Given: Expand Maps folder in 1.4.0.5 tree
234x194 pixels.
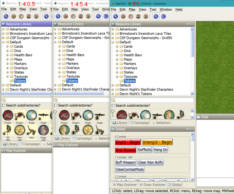Looking at the screenshot, I should 7,59.
